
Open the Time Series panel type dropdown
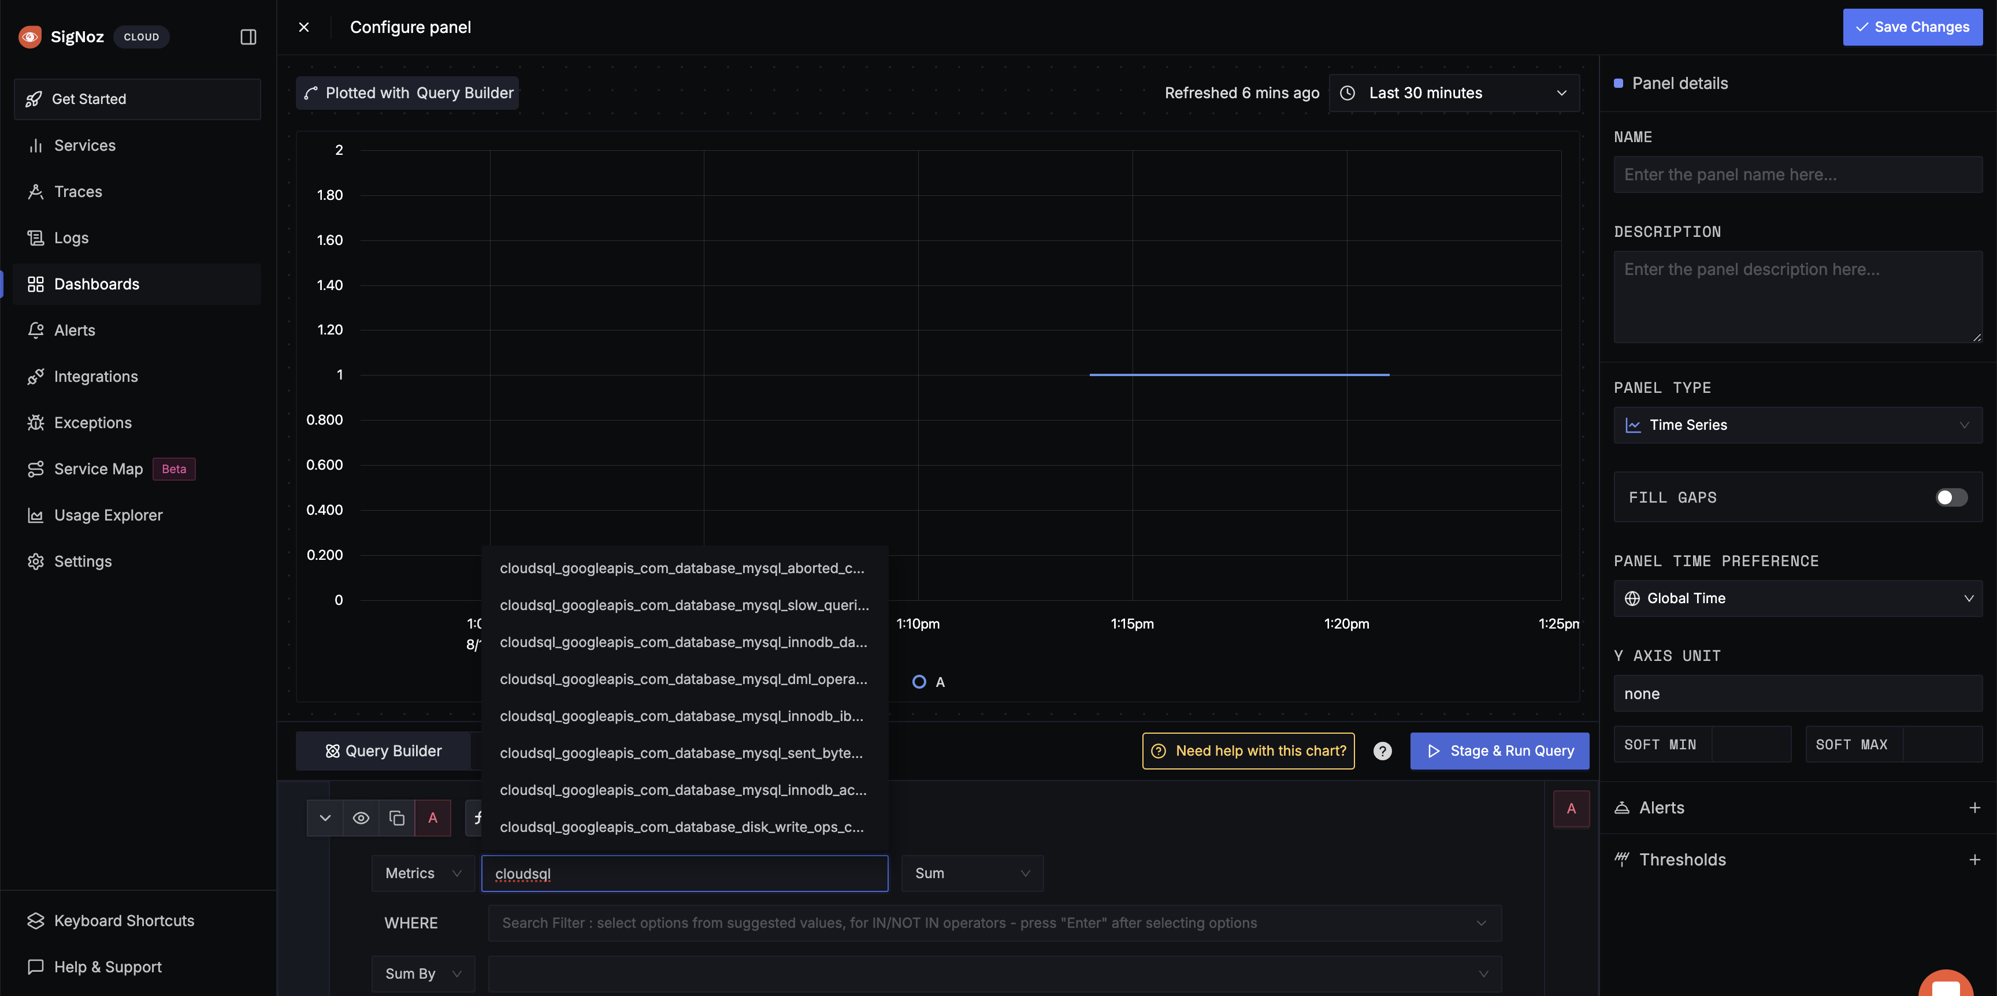1798,425
